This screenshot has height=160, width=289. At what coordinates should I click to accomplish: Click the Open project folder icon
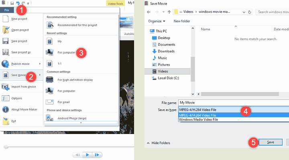pos(6,30)
